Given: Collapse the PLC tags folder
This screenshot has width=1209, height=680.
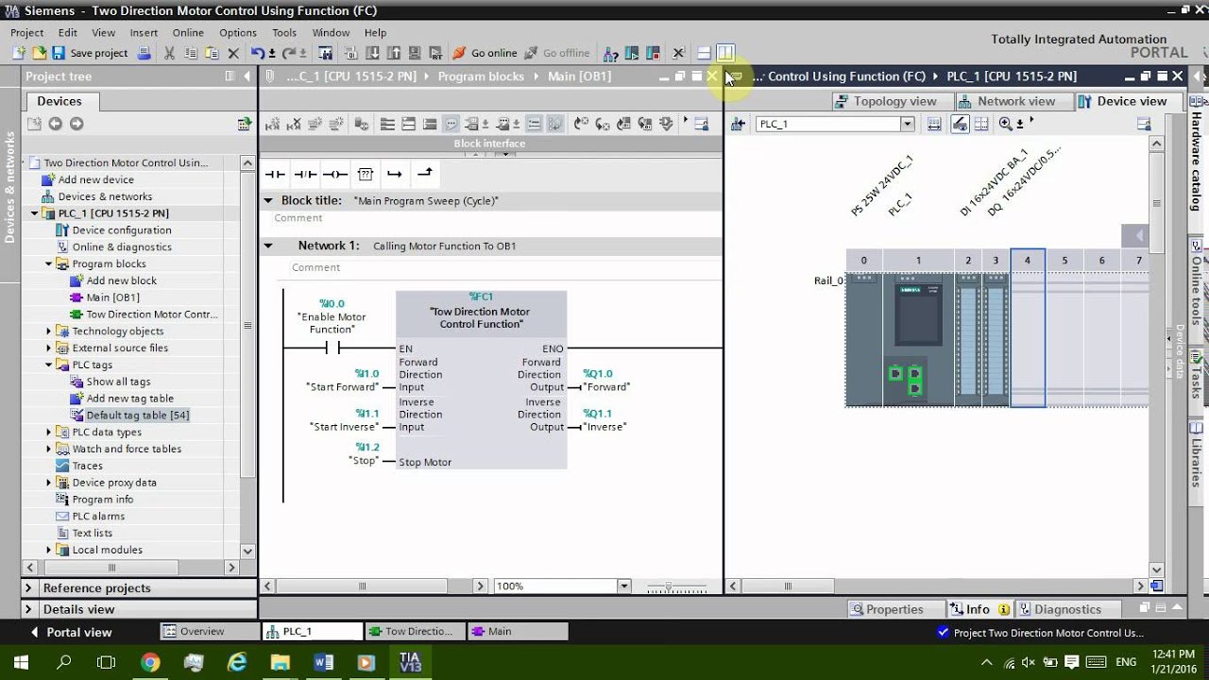Looking at the screenshot, I should coord(49,365).
